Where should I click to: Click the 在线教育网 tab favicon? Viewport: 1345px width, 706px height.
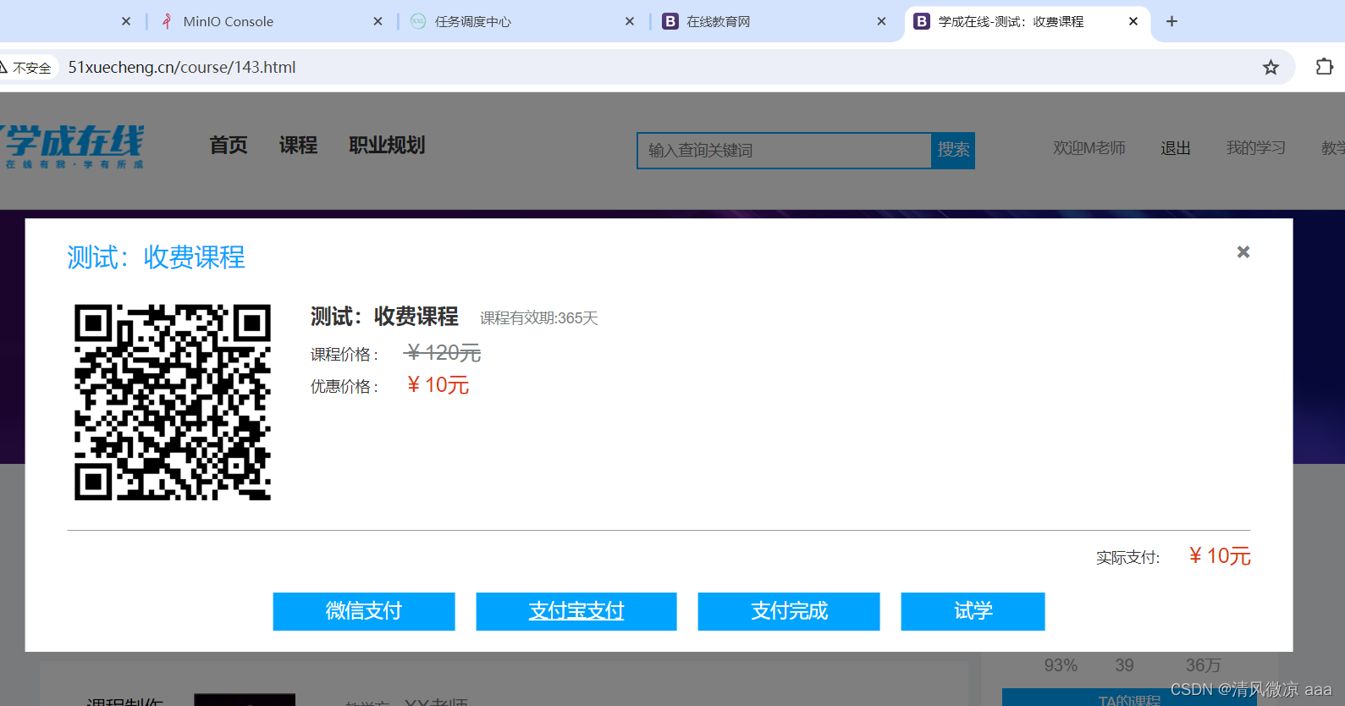tap(670, 21)
